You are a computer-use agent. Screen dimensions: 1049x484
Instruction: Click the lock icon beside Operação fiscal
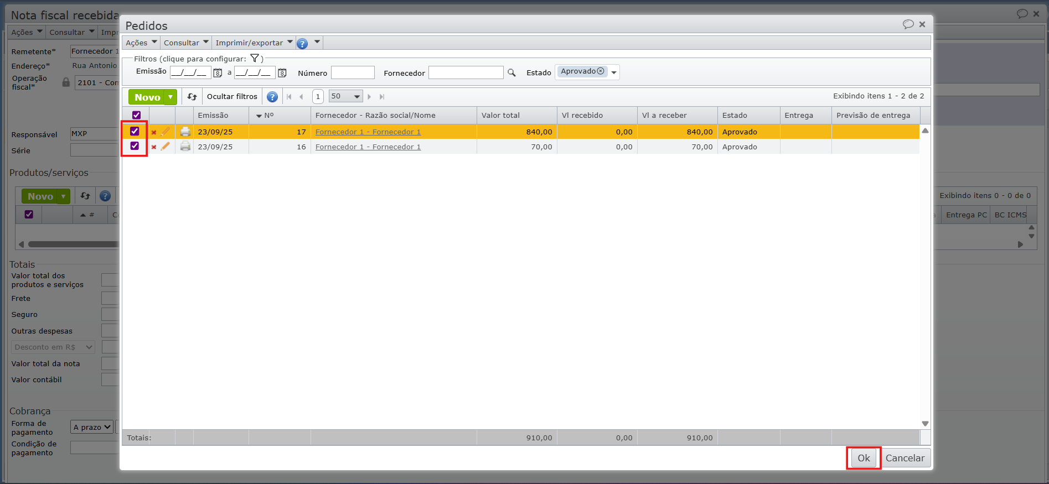point(66,82)
